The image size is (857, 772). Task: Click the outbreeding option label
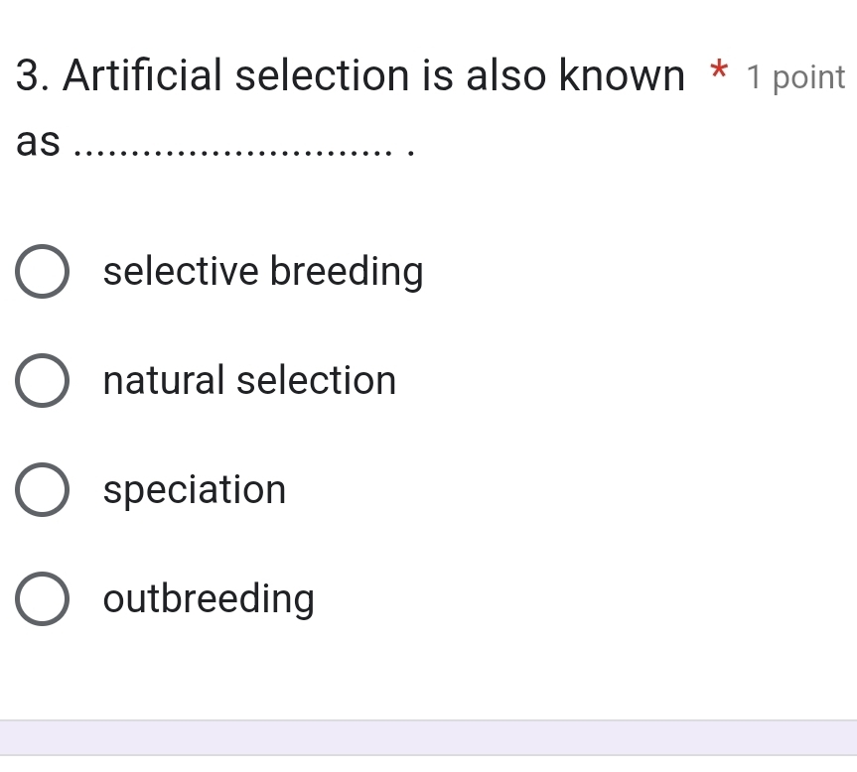(209, 598)
